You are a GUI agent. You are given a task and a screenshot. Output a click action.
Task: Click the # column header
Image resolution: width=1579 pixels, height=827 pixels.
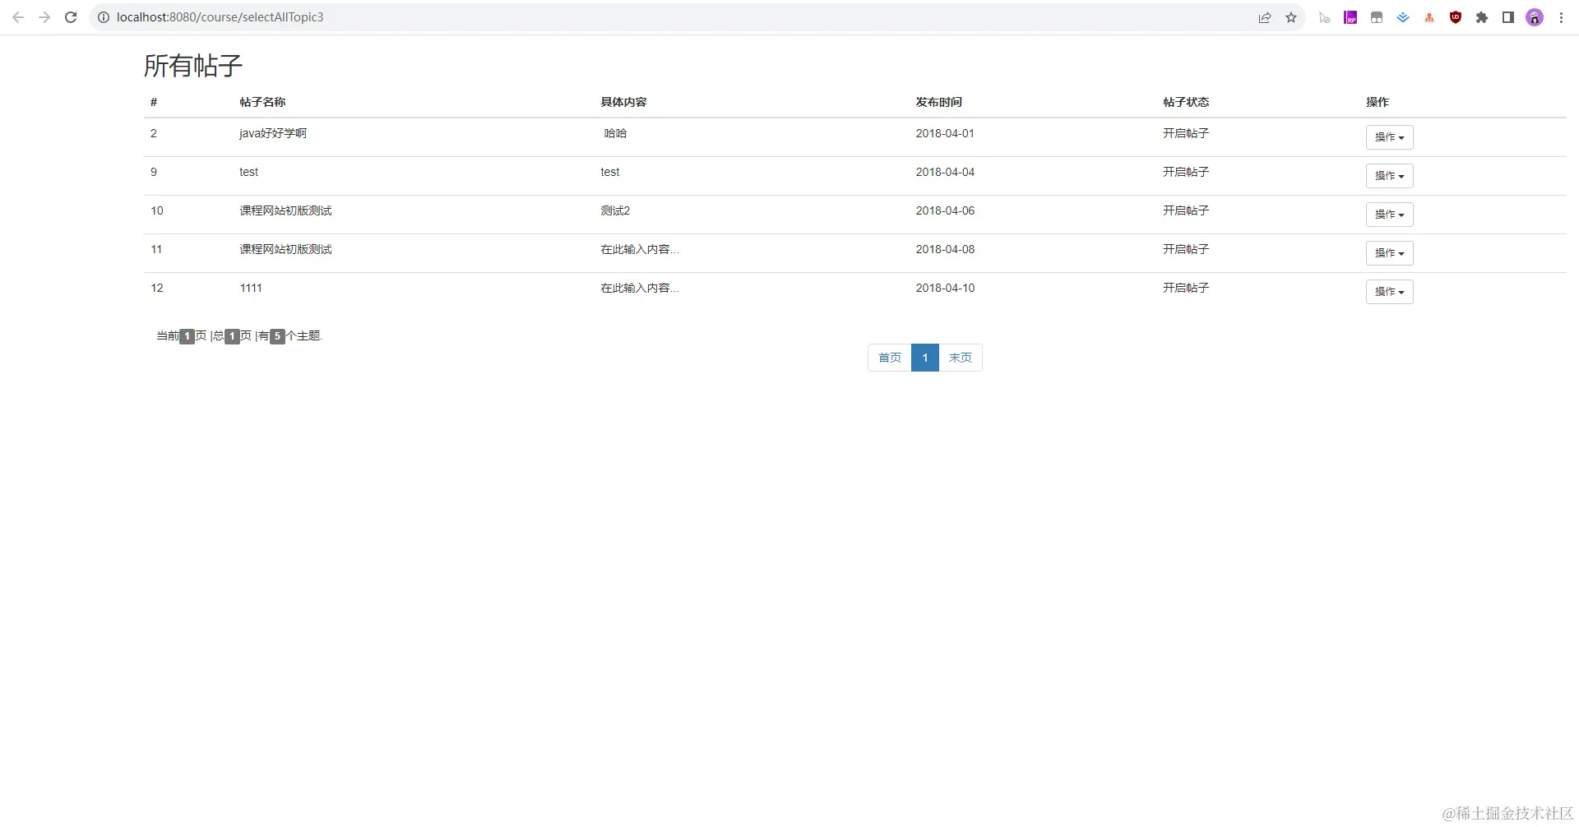(154, 102)
